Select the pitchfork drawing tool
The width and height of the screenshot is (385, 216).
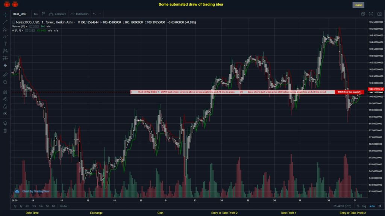click(5, 29)
